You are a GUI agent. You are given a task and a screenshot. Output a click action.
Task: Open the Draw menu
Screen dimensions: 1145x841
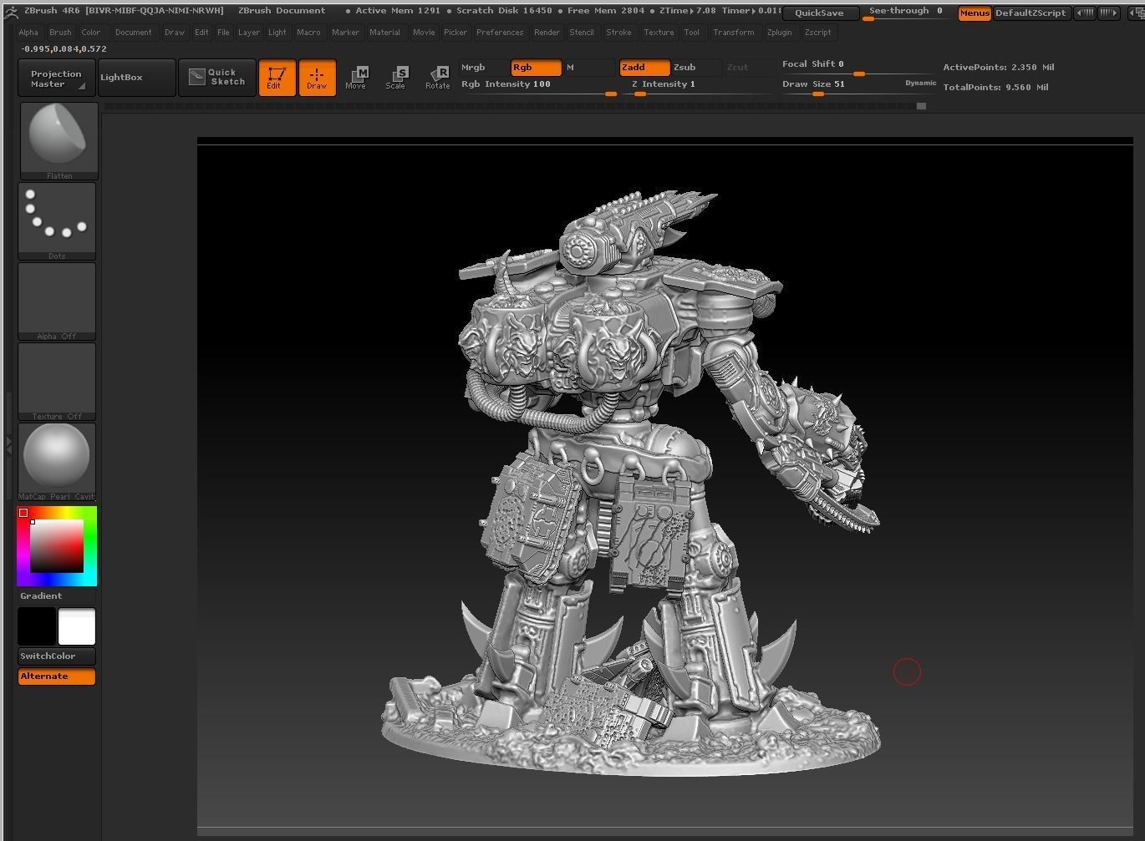(175, 33)
